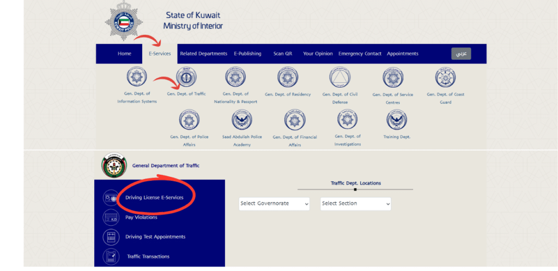Open Gen. Dept. of Coast Guard icon
The image size is (558, 271).
[445, 78]
